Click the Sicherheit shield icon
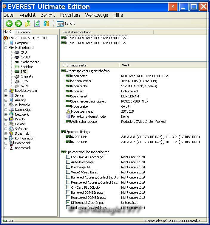210x225 pixels. click(11, 134)
